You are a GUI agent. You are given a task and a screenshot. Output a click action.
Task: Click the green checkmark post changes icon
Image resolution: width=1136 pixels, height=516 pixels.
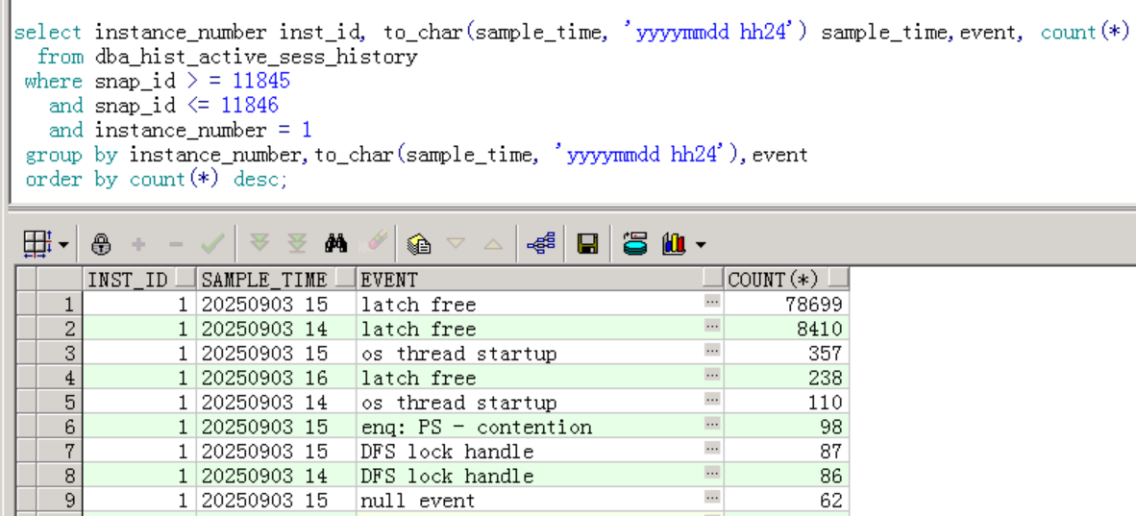(x=213, y=244)
